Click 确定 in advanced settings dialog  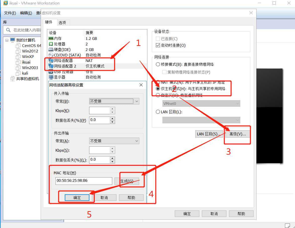click(x=77, y=198)
